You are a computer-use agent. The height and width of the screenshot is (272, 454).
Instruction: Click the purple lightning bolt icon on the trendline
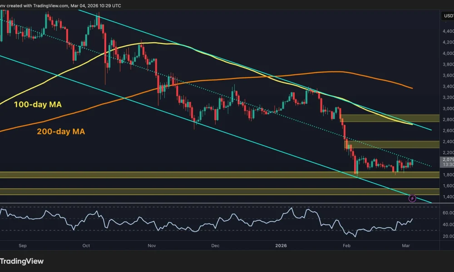pos(412,198)
